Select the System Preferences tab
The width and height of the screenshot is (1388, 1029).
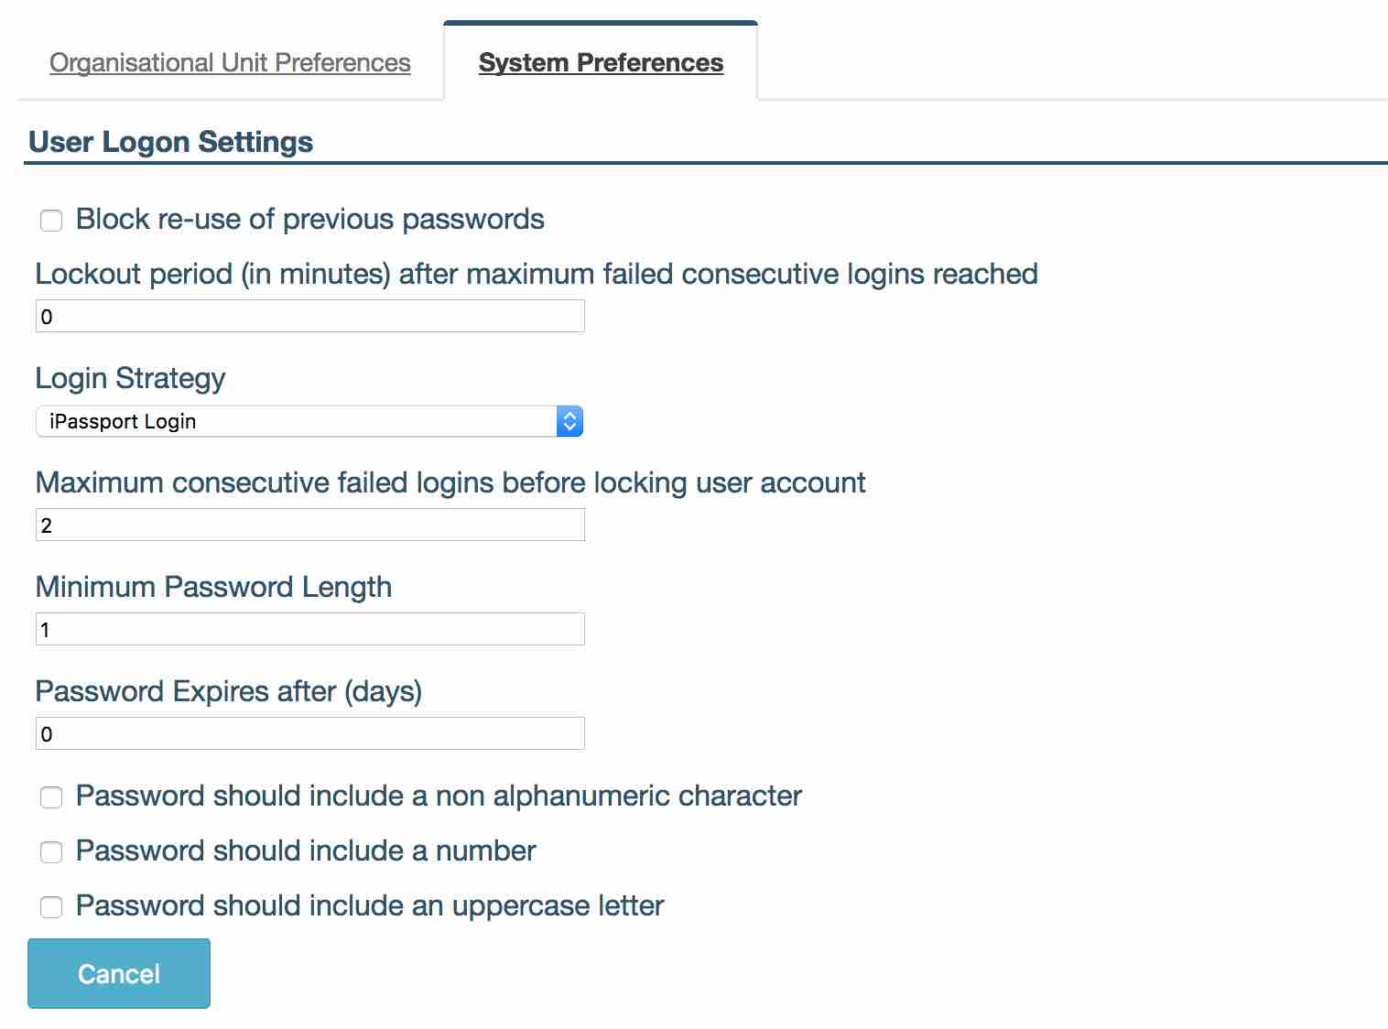(601, 62)
